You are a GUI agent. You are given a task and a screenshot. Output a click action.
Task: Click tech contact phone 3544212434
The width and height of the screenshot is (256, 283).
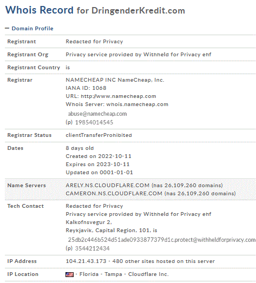tap(92, 248)
